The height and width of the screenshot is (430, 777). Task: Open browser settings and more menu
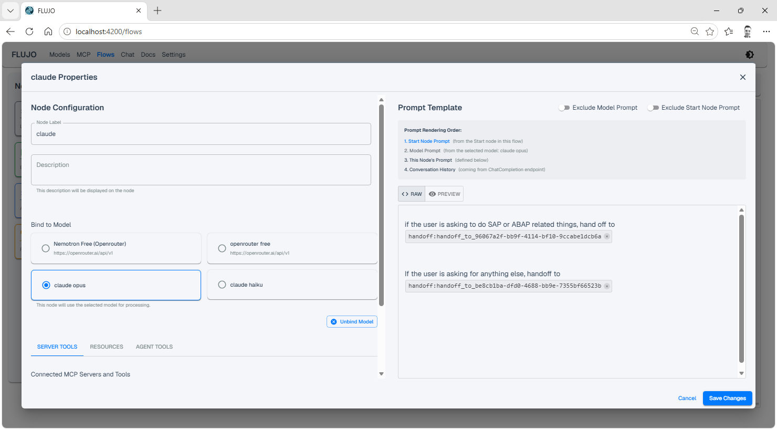point(766,32)
